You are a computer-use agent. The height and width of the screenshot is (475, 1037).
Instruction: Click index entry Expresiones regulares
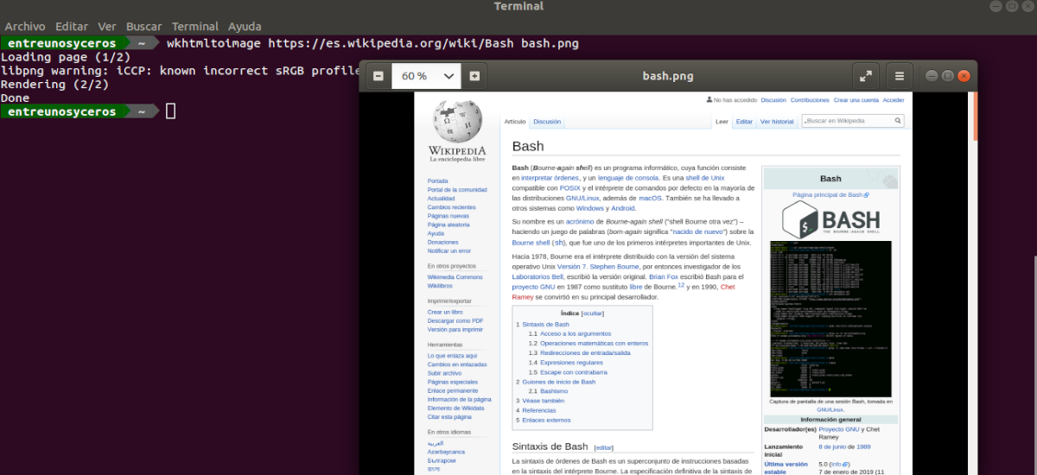pyautogui.click(x=571, y=362)
